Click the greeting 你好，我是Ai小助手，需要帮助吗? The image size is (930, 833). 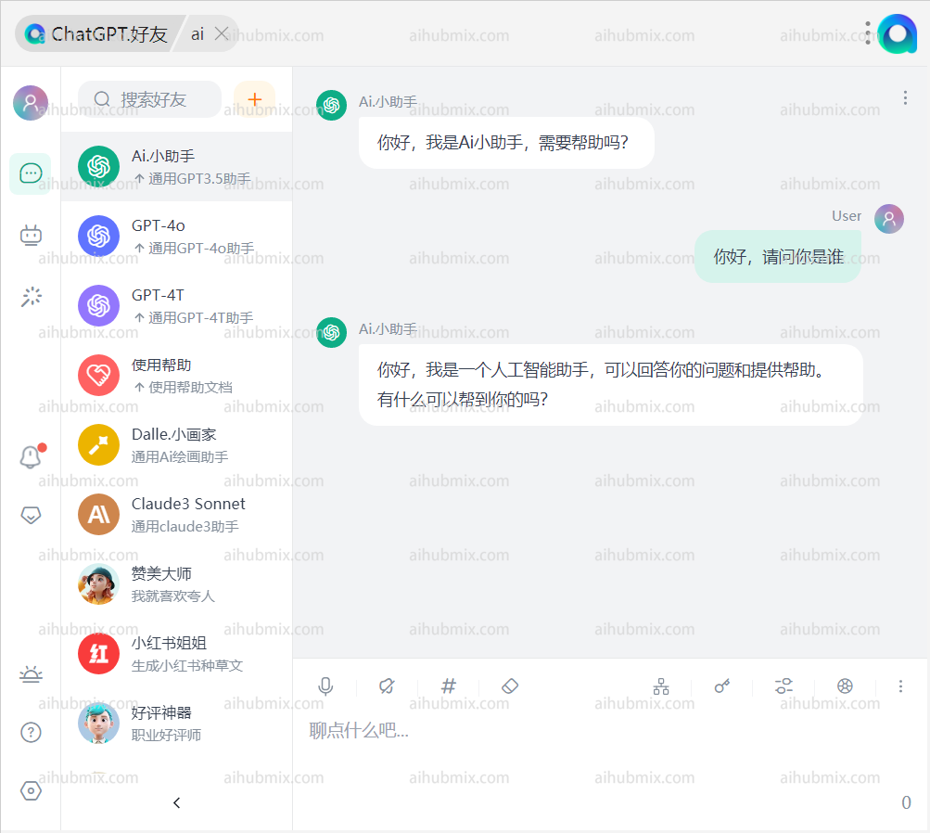(x=506, y=143)
